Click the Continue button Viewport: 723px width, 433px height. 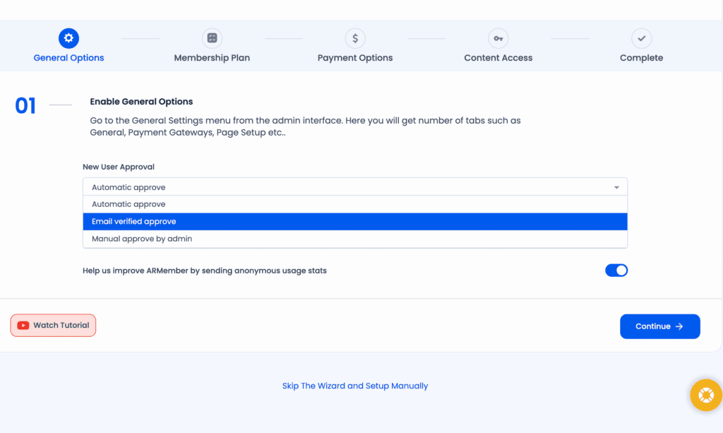click(x=660, y=326)
